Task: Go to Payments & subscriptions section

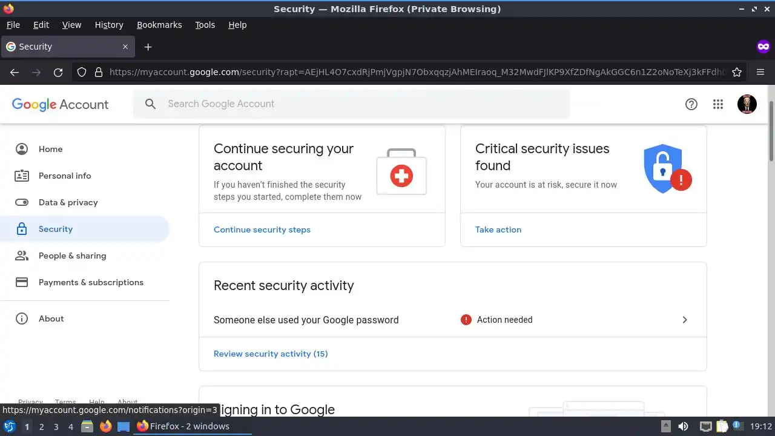Action: [91, 282]
